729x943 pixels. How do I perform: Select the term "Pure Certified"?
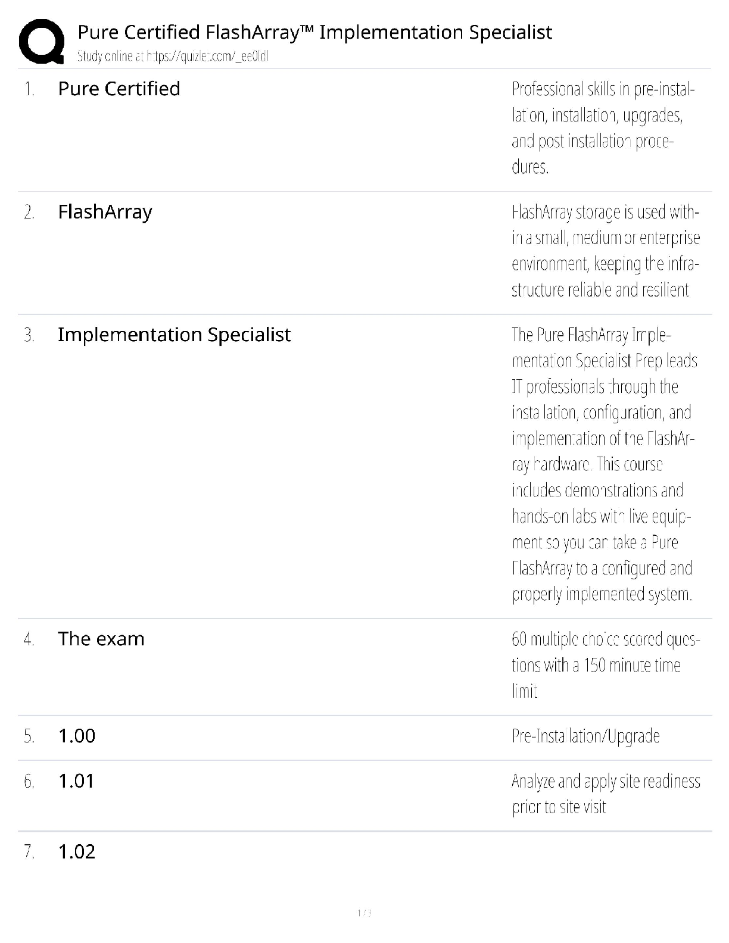pos(119,89)
